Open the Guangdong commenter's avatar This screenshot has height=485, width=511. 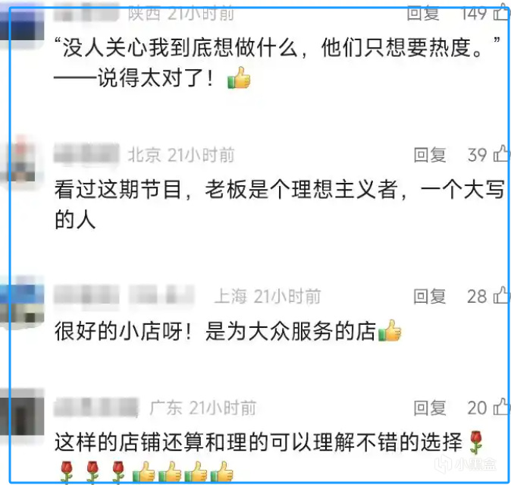(21, 413)
